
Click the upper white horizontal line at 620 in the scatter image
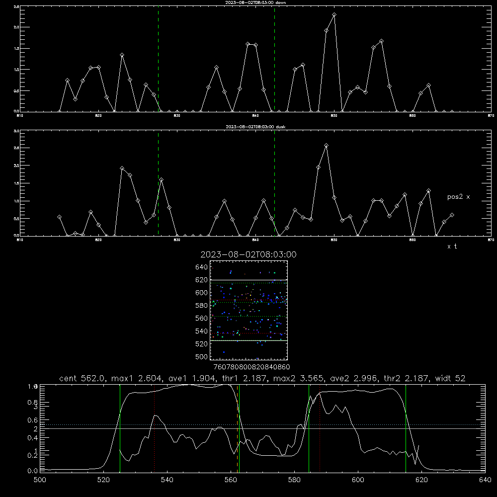pos(248,280)
